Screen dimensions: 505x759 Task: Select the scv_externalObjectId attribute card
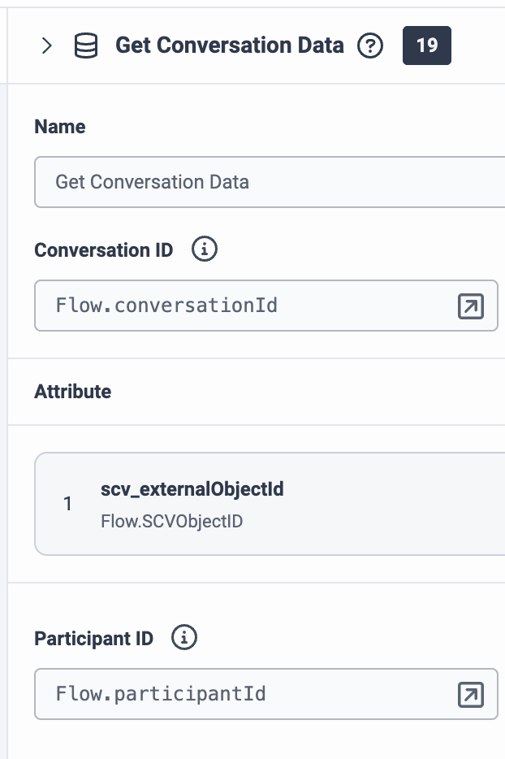point(270,504)
